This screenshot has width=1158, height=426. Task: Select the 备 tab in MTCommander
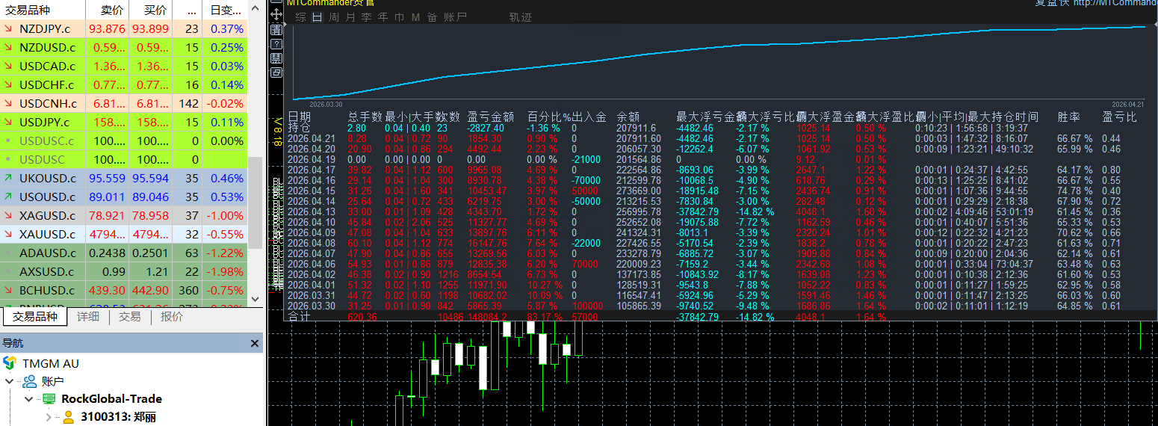[x=432, y=17]
